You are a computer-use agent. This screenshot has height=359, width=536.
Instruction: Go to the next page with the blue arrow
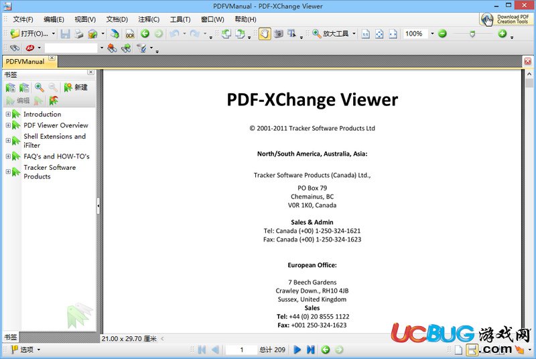click(297, 350)
